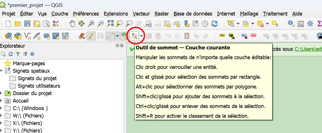Open the temporal controller clock icon
The image size is (322, 133).
205,24
